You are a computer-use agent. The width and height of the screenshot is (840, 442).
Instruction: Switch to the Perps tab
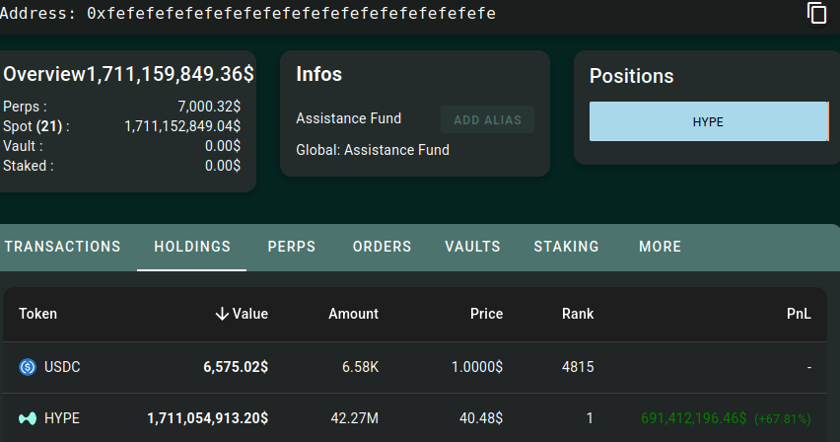tap(292, 247)
